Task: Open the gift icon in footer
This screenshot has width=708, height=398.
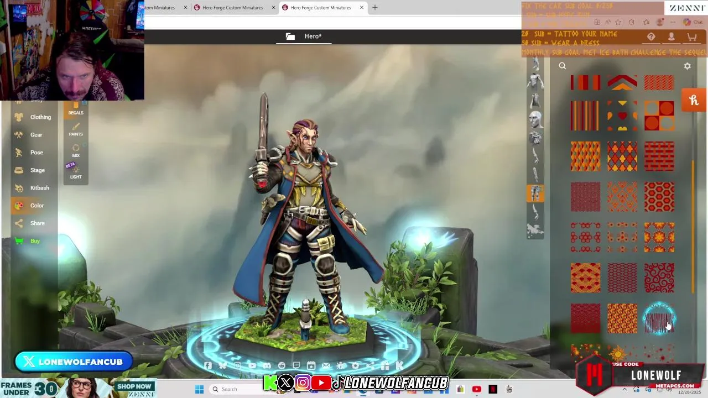Action: coord(384,365)
